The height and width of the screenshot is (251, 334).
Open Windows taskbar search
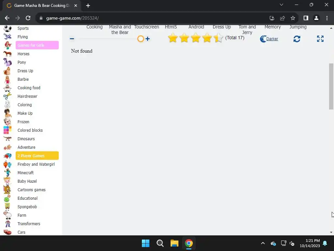pos(160,243)
